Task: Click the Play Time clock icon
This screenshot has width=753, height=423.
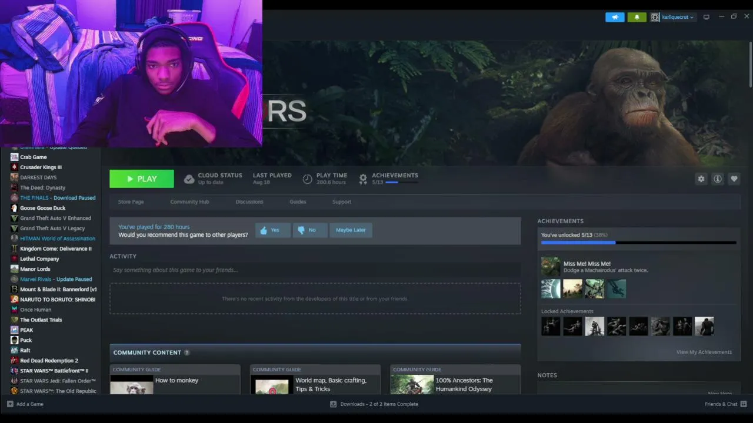Action: (x=307, y=179)
